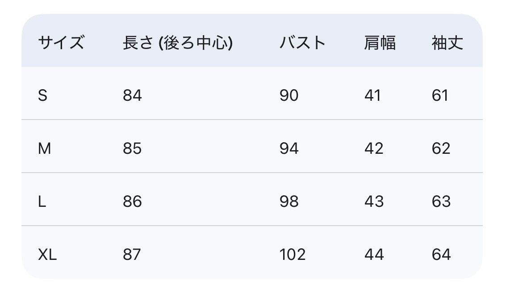Image resolution: width=510 pixels, height=296 pixels.
Task: Click length value 84 for size S
Action: tap(132, 95)
